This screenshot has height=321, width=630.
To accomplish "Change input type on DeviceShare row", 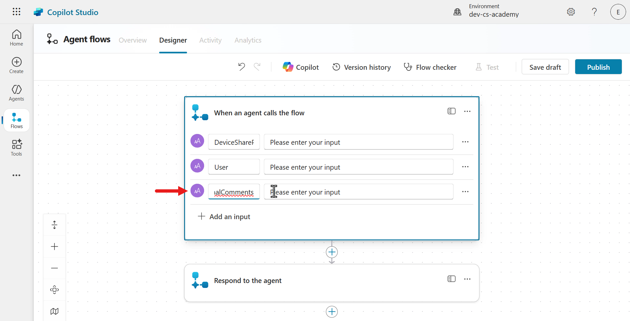I will pyautogui.click(x=197, y=141).
